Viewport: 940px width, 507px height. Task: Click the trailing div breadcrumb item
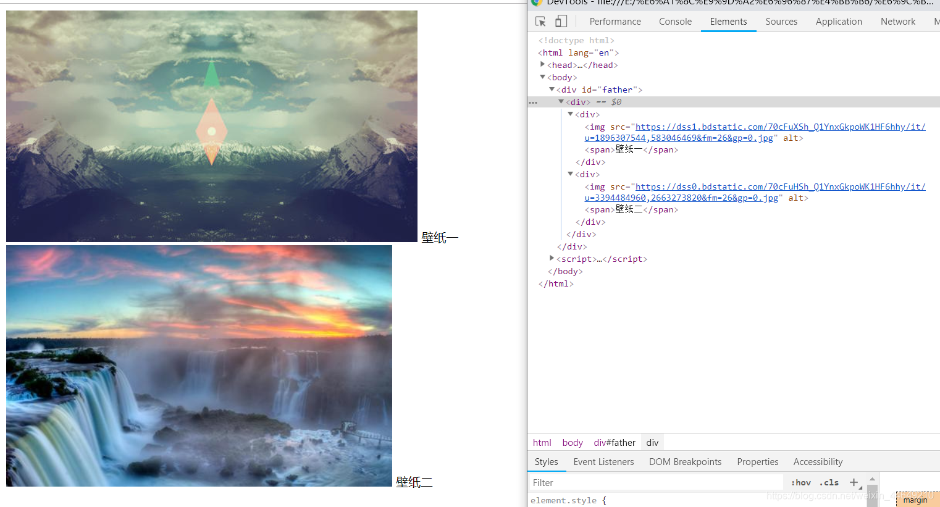652,443
